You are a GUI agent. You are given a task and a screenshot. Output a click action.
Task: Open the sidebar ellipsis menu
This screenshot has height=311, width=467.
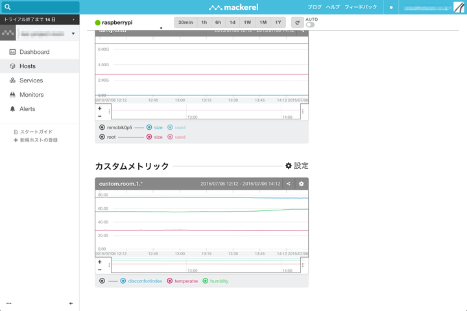(9, 303)
